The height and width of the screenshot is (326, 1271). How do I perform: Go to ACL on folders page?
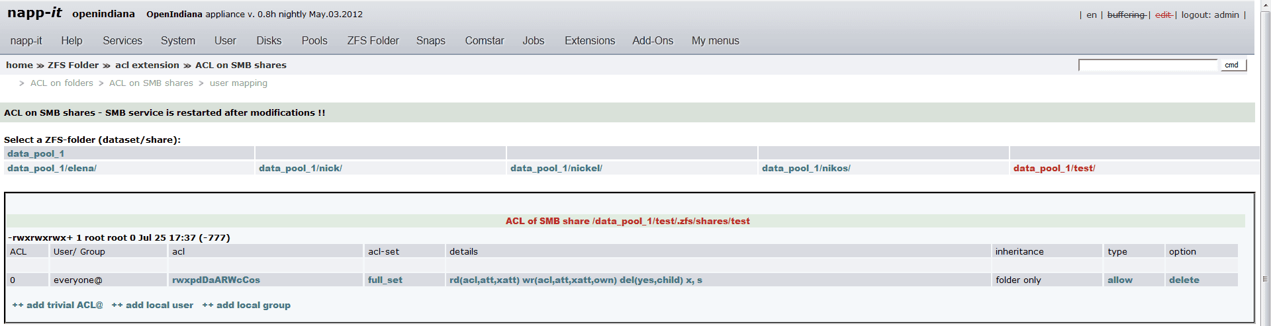pyautogui.click(x=62, y=83)
